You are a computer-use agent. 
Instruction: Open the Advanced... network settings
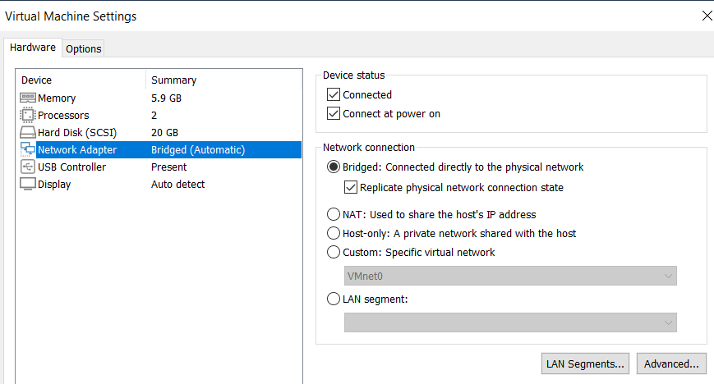tap(671, 363)
